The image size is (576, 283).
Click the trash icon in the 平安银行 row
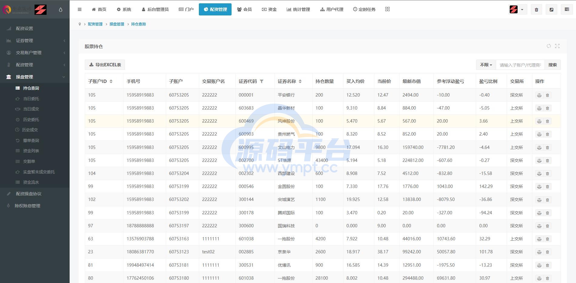[x=547, y=95]
